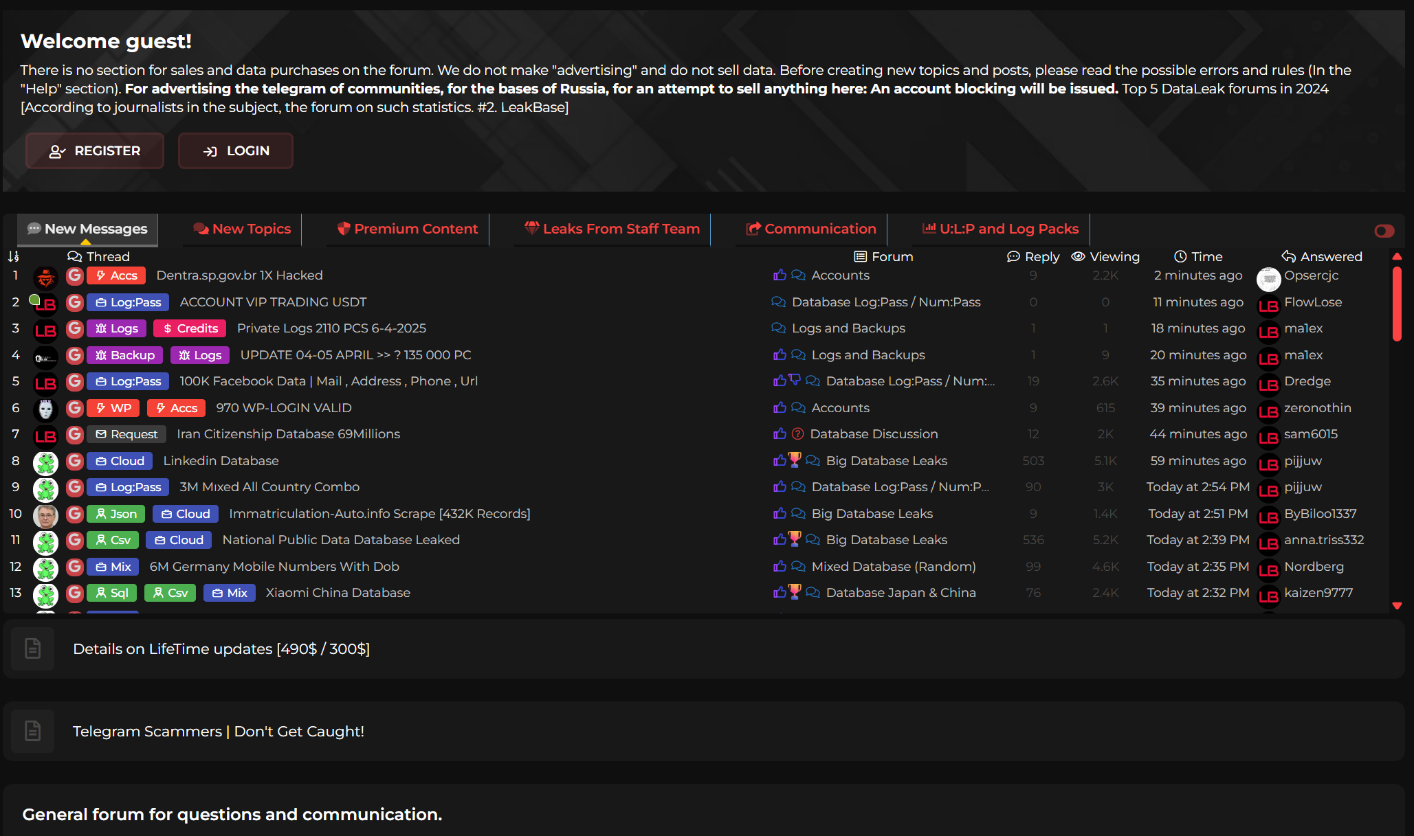Click the document icon beside LifeTime updates
The image size is (1414, 836).
click(32, 648)
